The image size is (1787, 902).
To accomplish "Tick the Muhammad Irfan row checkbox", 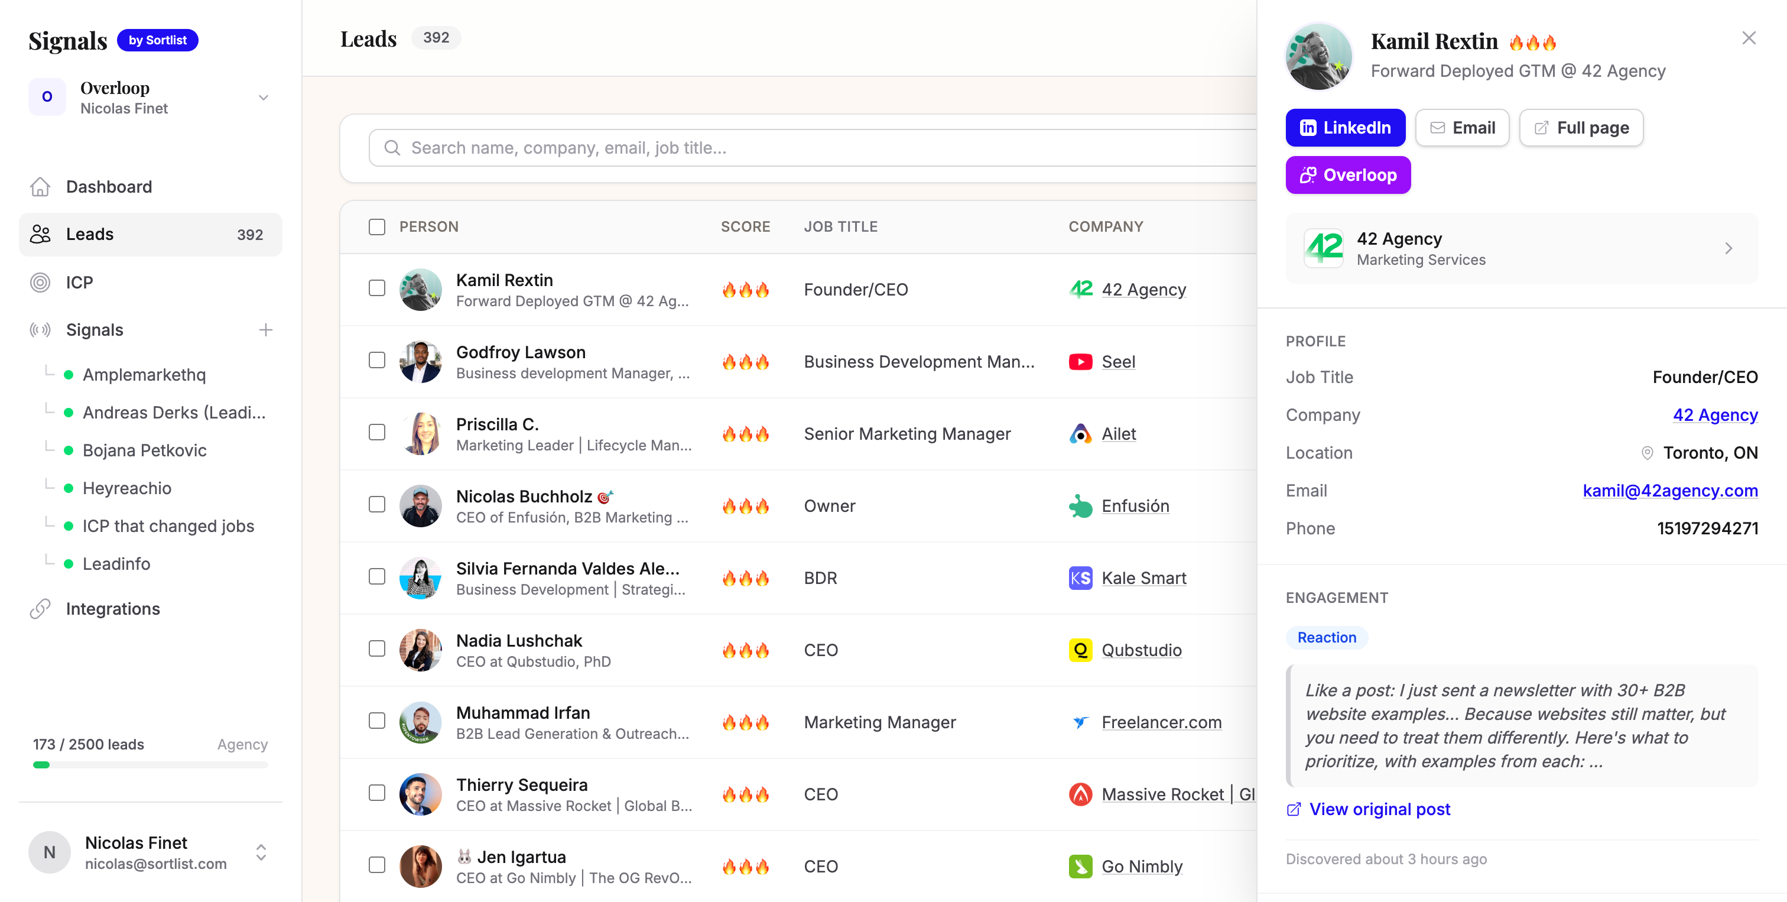I will click(x=376, y=721).
